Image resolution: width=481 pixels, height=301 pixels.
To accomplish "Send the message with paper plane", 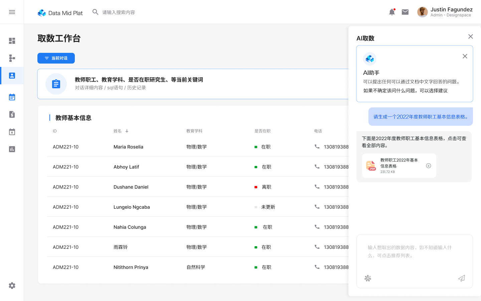I will [462, 278].
